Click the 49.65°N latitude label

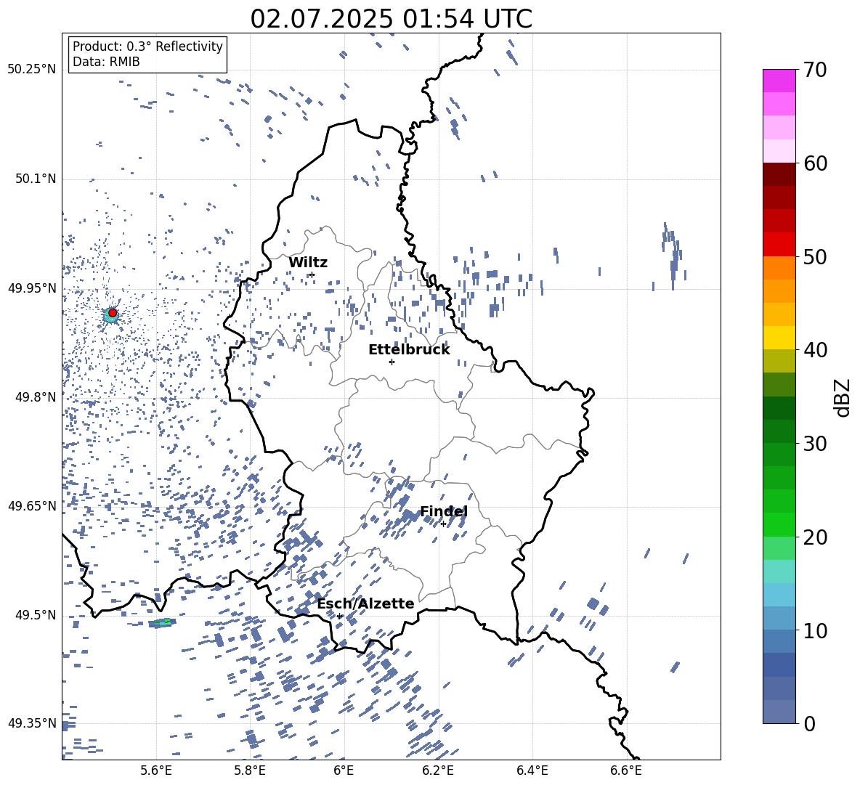pos(32,505)
